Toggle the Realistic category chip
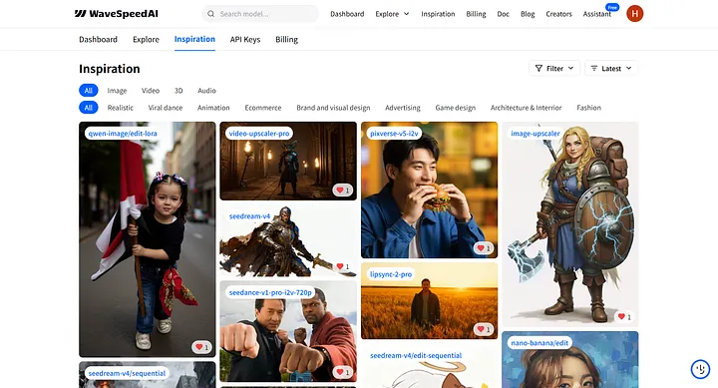 [121, 108]
